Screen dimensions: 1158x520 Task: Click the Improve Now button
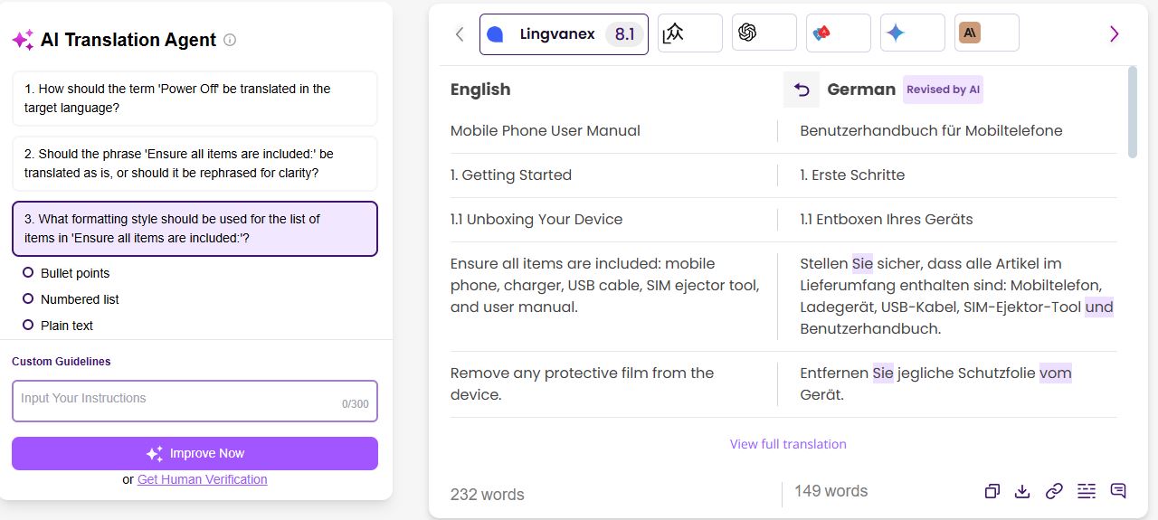point(195,454)
